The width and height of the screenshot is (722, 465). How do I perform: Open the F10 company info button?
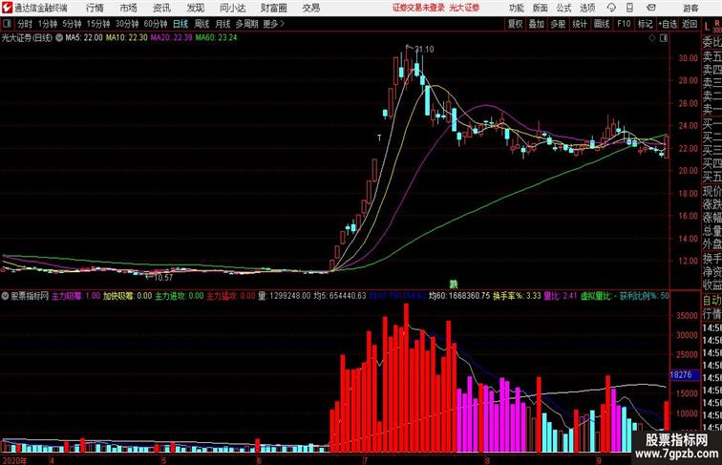coord(624,24)
